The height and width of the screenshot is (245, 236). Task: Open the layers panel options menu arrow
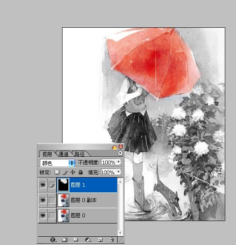click(x=120, y=153)
